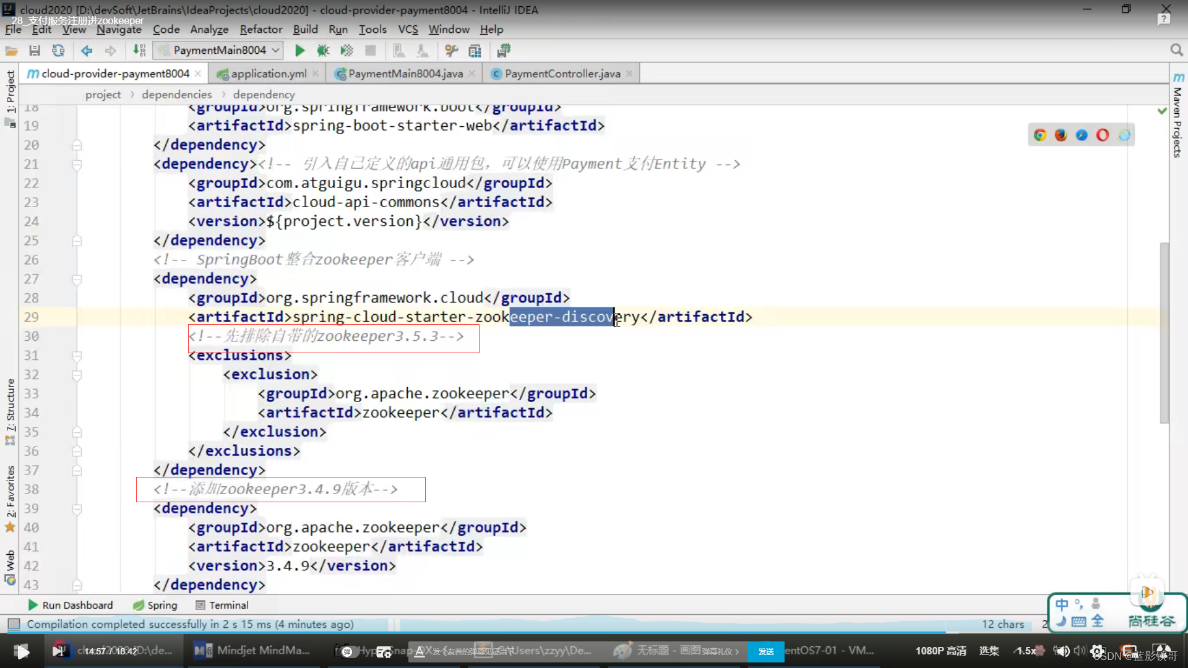Click the tool windows quick-access status icon
The height and width of the screenshot is (668, 1188).
point(14,624)
